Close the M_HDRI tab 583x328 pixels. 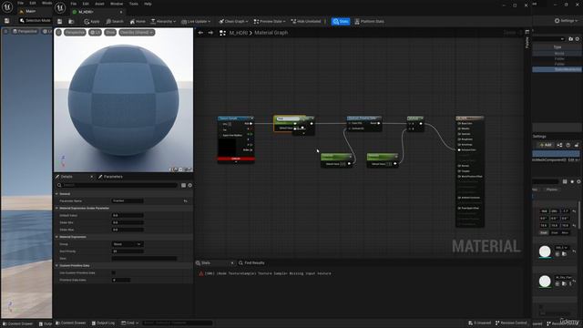[121, 12]
